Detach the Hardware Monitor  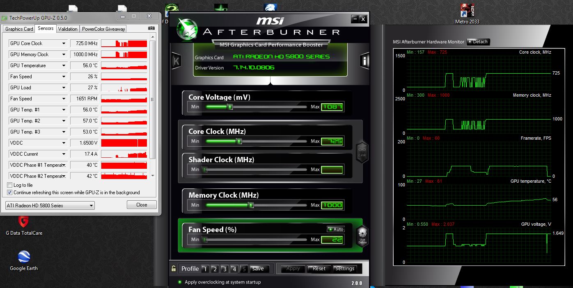point(479,42)
